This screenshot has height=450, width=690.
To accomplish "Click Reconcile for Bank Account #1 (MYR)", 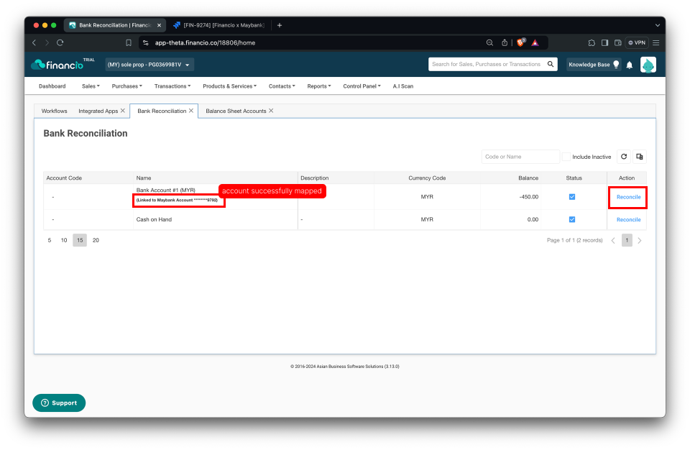I will 628,197.
